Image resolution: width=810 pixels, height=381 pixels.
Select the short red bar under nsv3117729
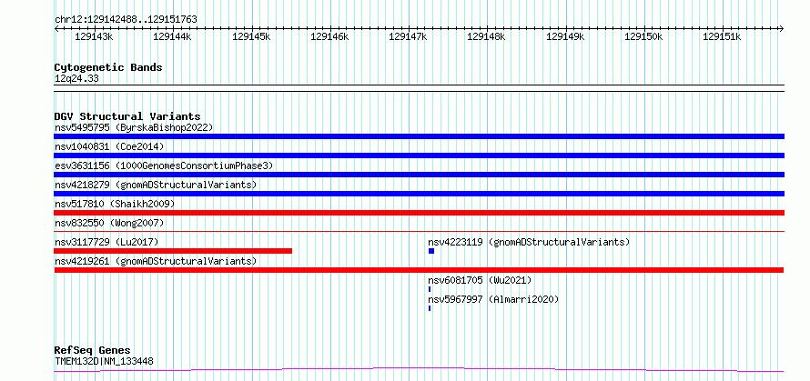173,251
